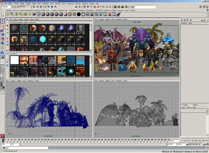This screenshot has width=209, height=153.
Task: Go to start of playback range
Action: (181, 141)
